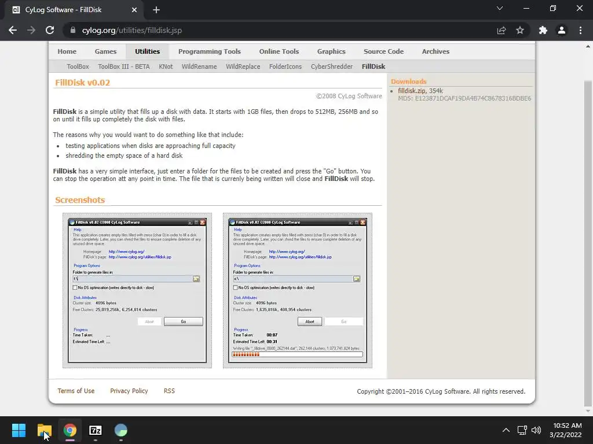Go to ToolBox III - BETA page

coord(124,66)
